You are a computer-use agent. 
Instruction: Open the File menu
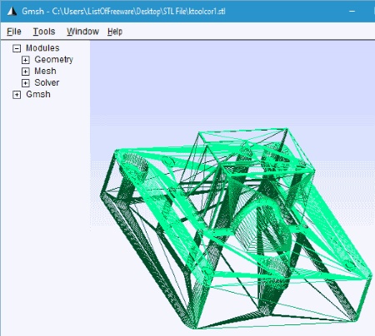click(x=14, y=32)
